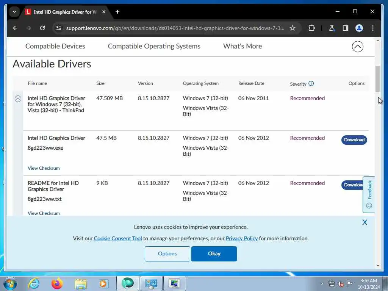Click the muted volume tray icon

point(341,284)
